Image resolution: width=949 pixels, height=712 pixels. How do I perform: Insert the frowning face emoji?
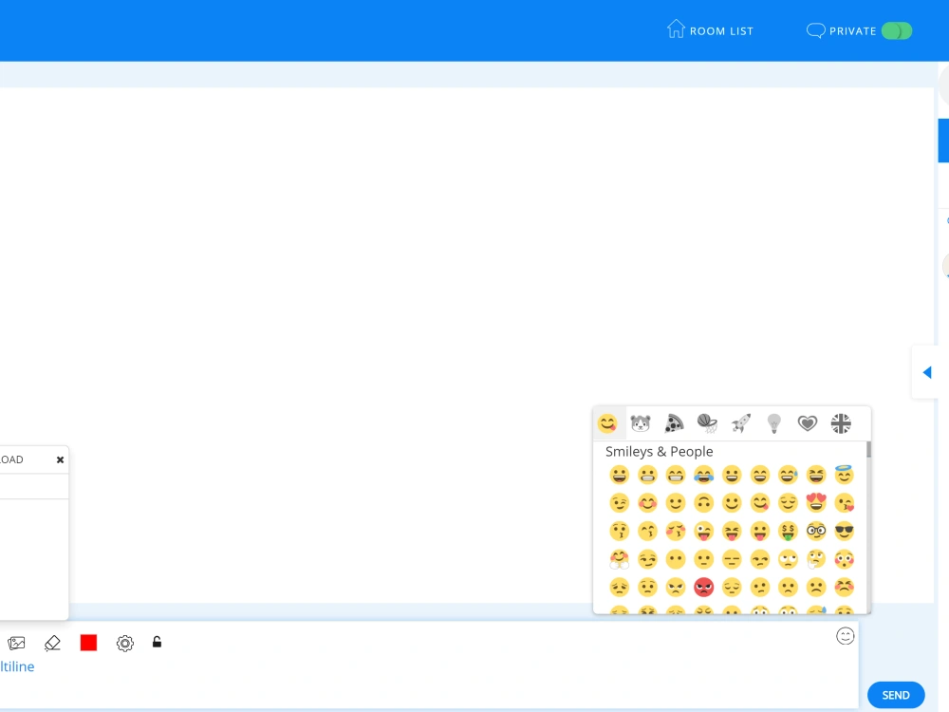(816, 588)
